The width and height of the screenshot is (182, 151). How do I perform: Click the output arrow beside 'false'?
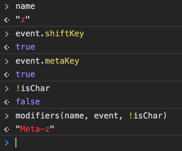pos(7,102)
